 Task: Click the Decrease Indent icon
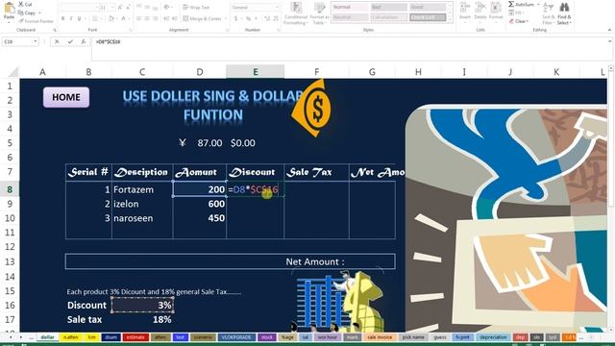166,18
